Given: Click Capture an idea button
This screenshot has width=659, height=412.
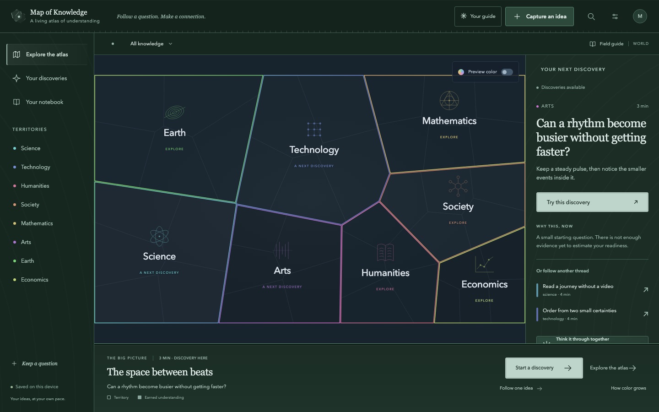Looking at the screenshot, I should click(540, 16).
